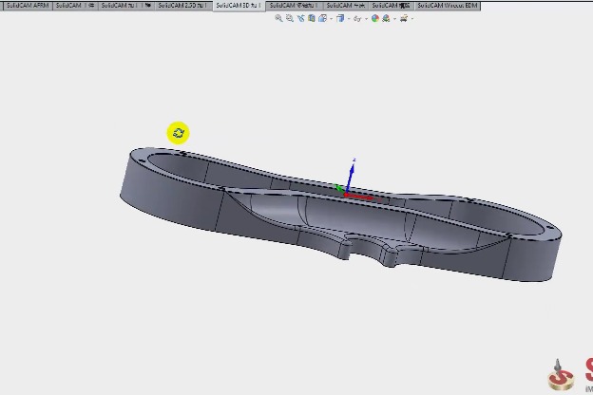Click the Zoom to Area icon
Viewport: 593px width, 395px height.
tap(290, 18)
